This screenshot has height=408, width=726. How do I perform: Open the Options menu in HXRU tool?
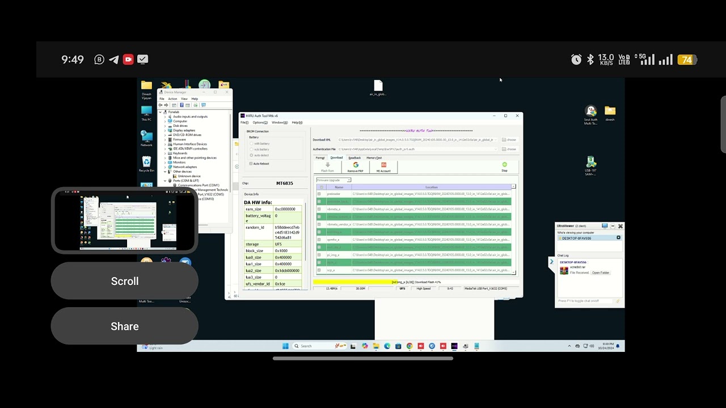[260, 122]
